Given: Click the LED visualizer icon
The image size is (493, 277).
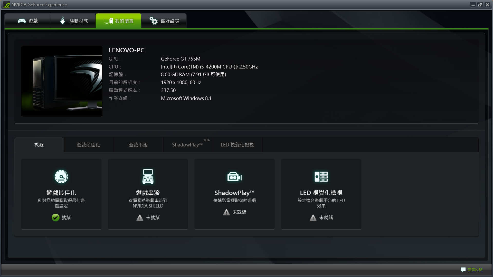Looking at the screenshot, I should point(321,176).
